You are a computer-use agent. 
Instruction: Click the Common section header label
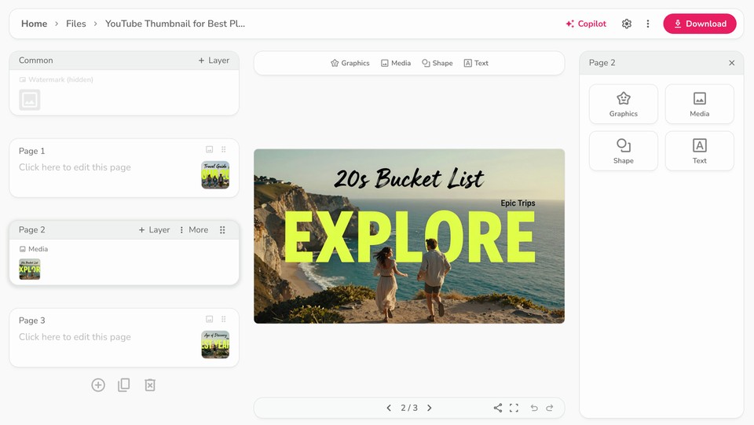(x=35, y=60)
